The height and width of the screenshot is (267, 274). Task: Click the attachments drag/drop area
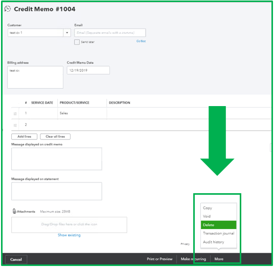[69, 225]
